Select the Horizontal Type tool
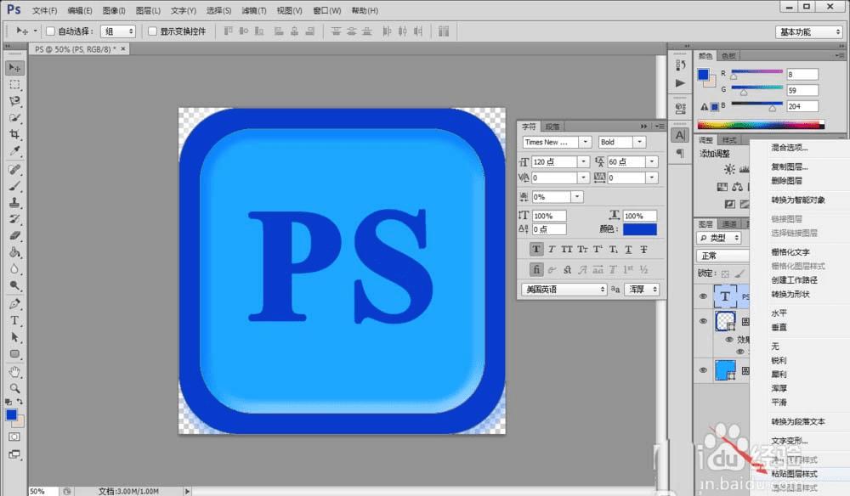 click(x=14, y=320)
